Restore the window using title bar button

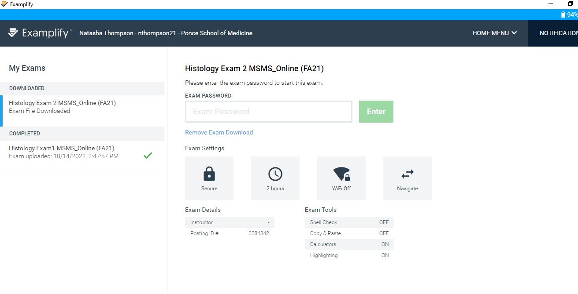point(571,4)
